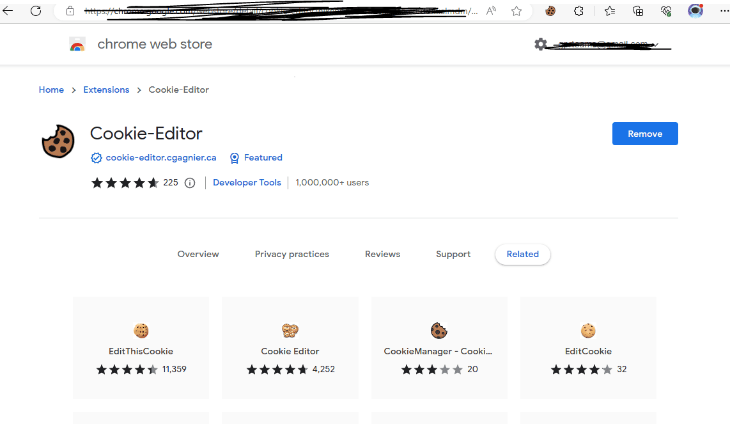The image size is (730, 424).
Task: Open the Featured badge next to Cookie-Editor
Action: tap(256, 157)
